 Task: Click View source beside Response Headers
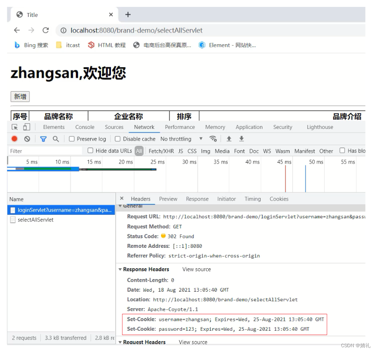click(x=196, y=269)
